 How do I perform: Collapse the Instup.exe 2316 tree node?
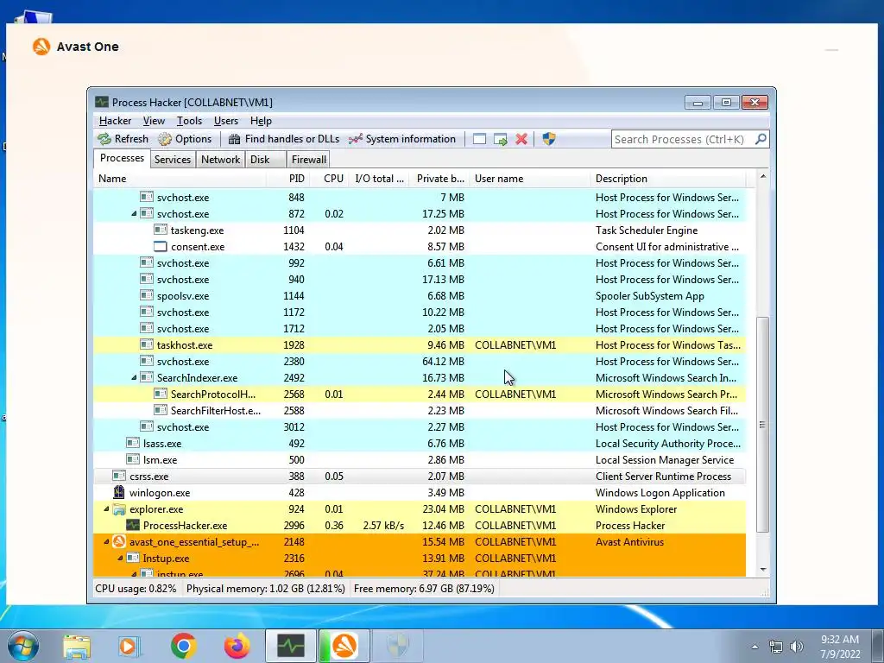[120, 559]
